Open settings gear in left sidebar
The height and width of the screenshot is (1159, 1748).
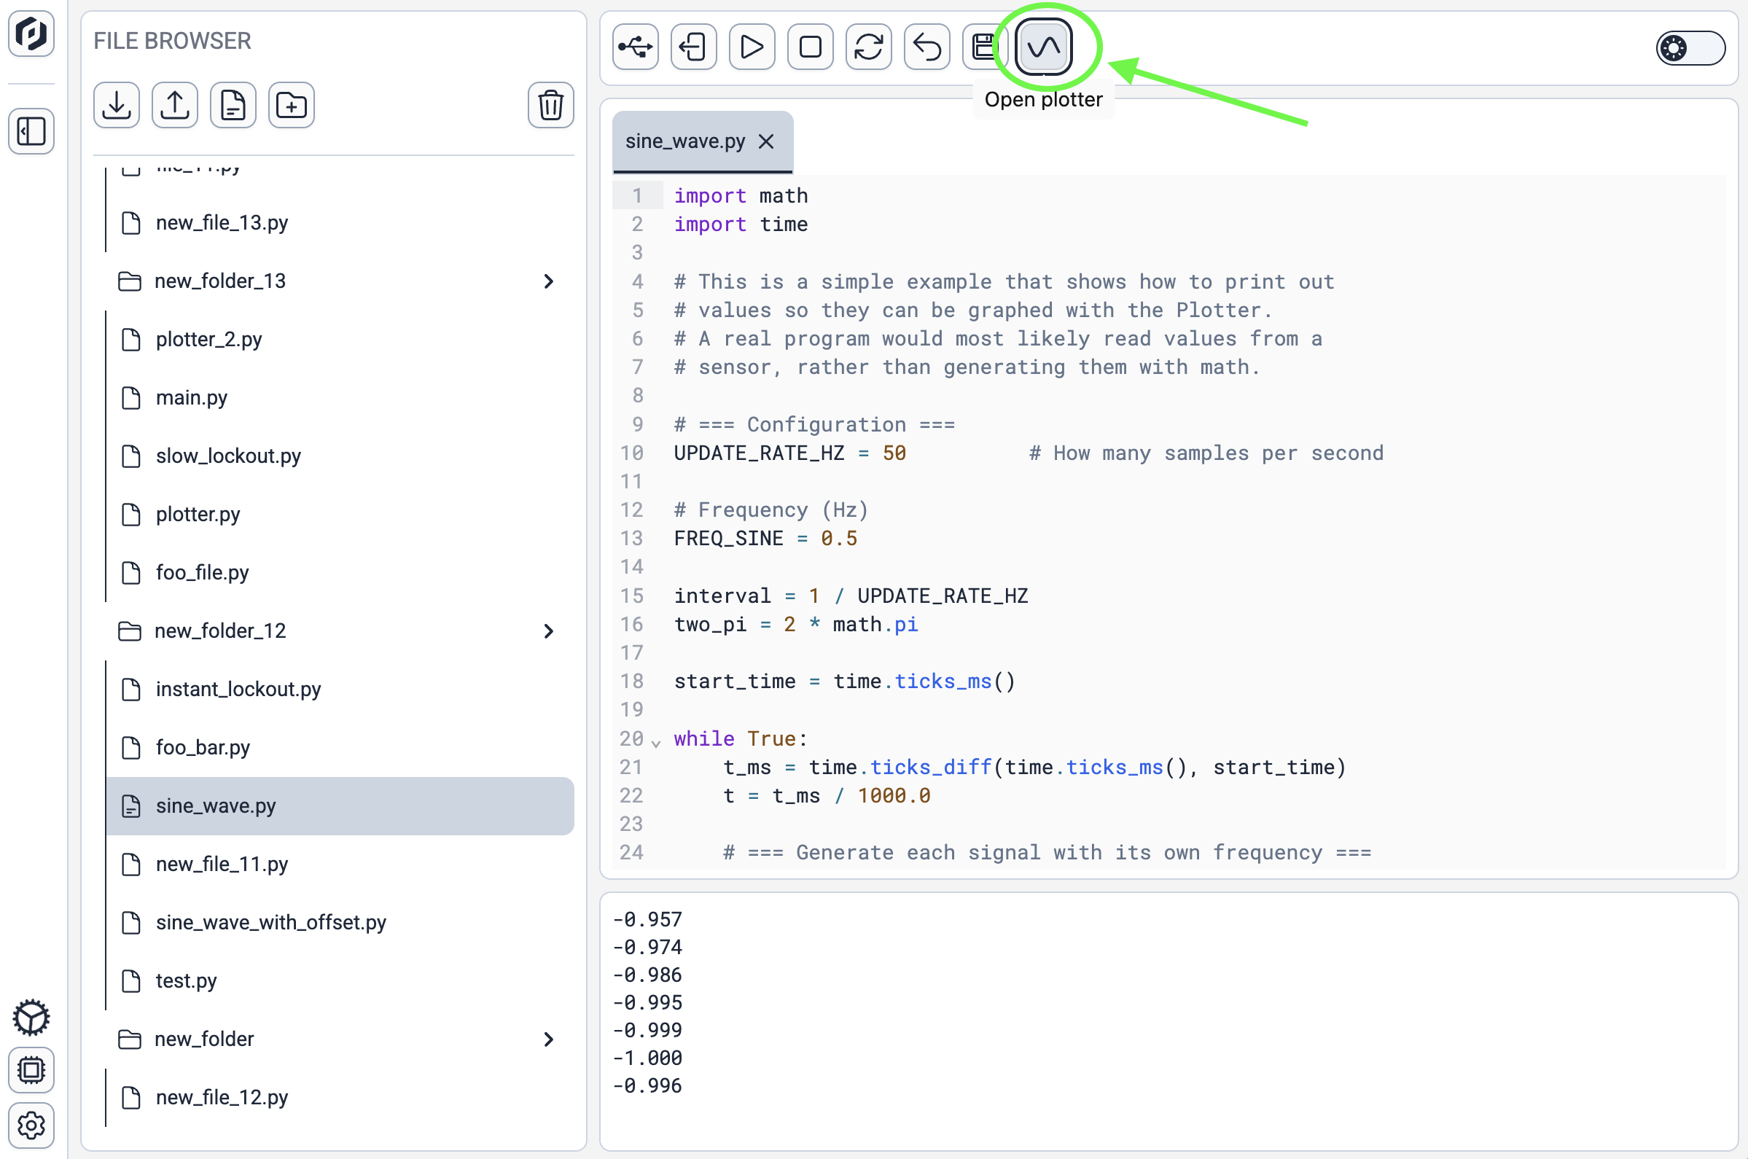[x=31, y=1125]
